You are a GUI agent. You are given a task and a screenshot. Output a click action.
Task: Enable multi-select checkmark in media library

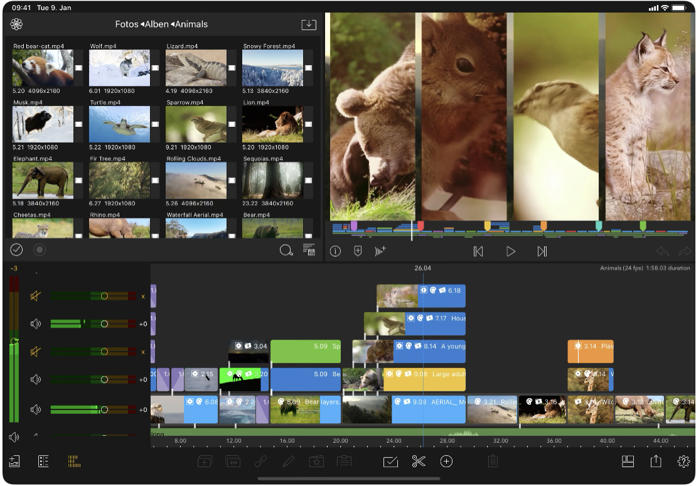16,250
